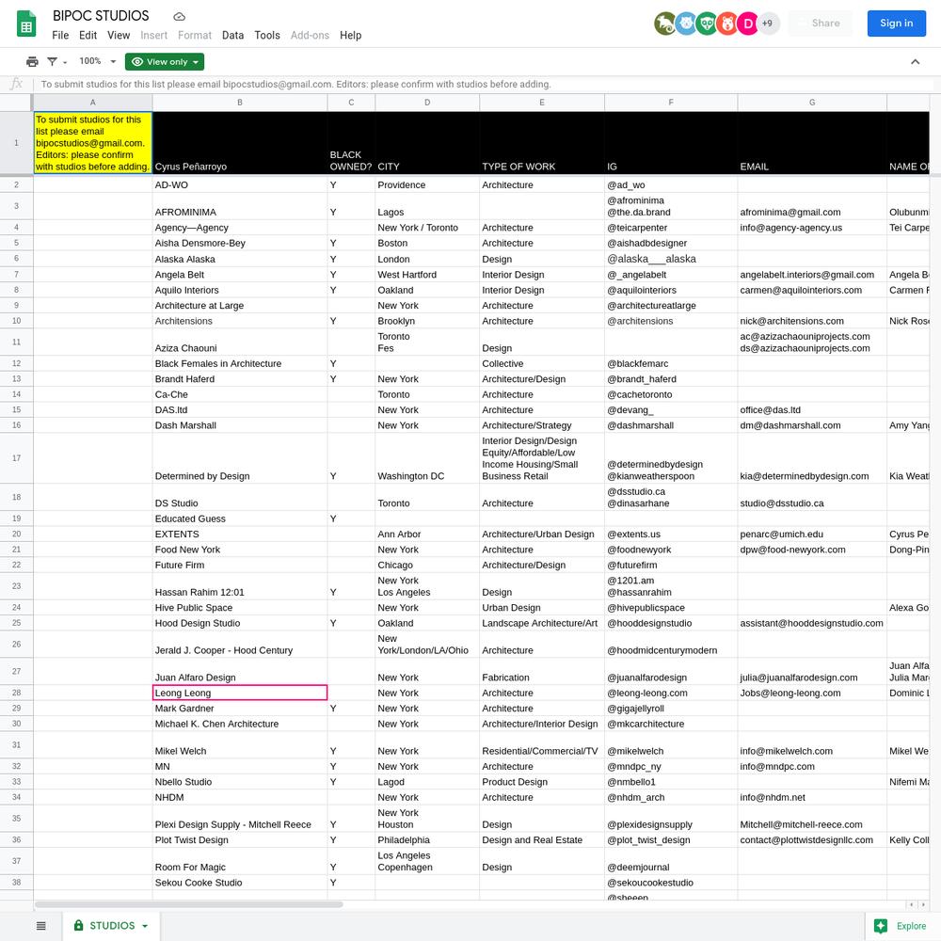Click the studio@dsstudio.ca email cell
The height and width of the screenshot is (941, 941).
[x=812, y=498]
